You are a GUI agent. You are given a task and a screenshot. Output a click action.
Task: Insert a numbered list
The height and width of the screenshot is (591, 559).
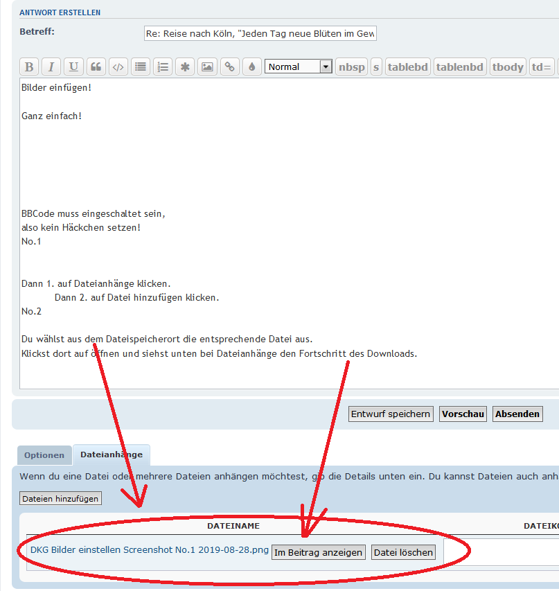[x=163, y=67]
